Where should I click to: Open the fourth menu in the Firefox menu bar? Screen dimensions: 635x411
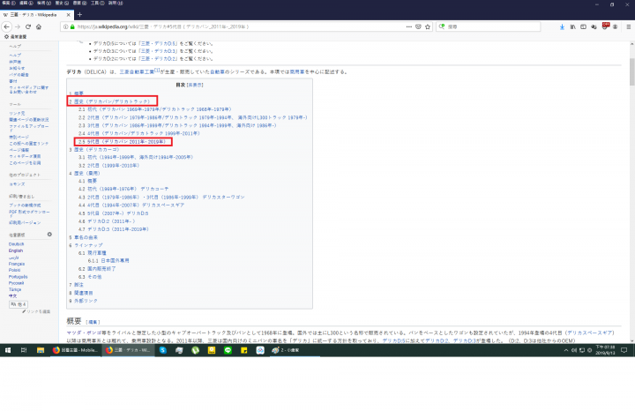[62, 3]
